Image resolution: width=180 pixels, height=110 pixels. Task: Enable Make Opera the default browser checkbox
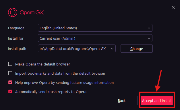tap(10, 64)
